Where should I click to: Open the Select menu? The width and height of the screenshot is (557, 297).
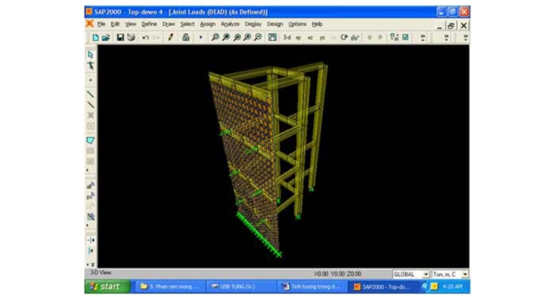click(x=187, y=24)
